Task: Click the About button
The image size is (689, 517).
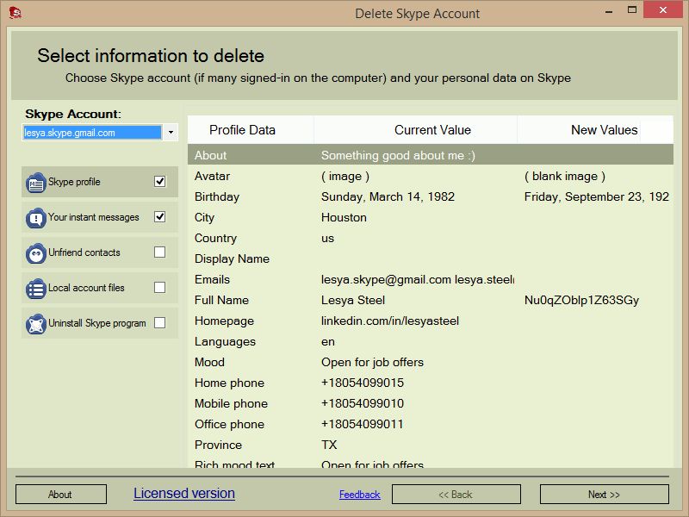Action: tap(60, 495)
